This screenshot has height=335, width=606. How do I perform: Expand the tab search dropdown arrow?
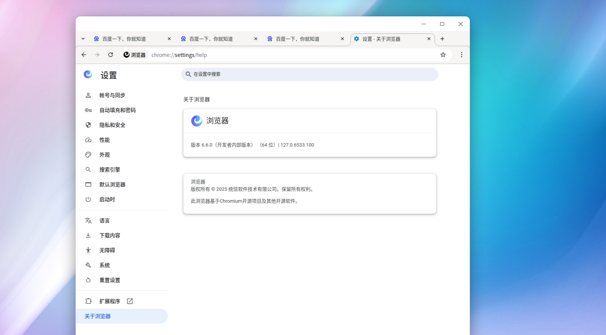click(x=83, y=39)
